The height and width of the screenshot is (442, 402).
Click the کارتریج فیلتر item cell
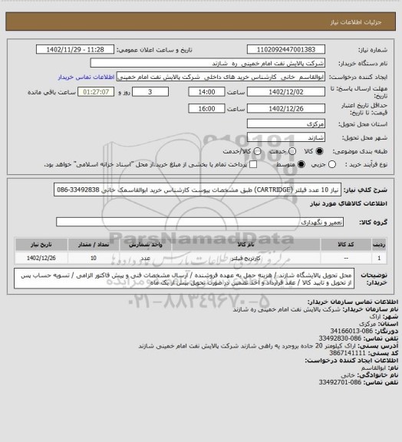(245, 258)
